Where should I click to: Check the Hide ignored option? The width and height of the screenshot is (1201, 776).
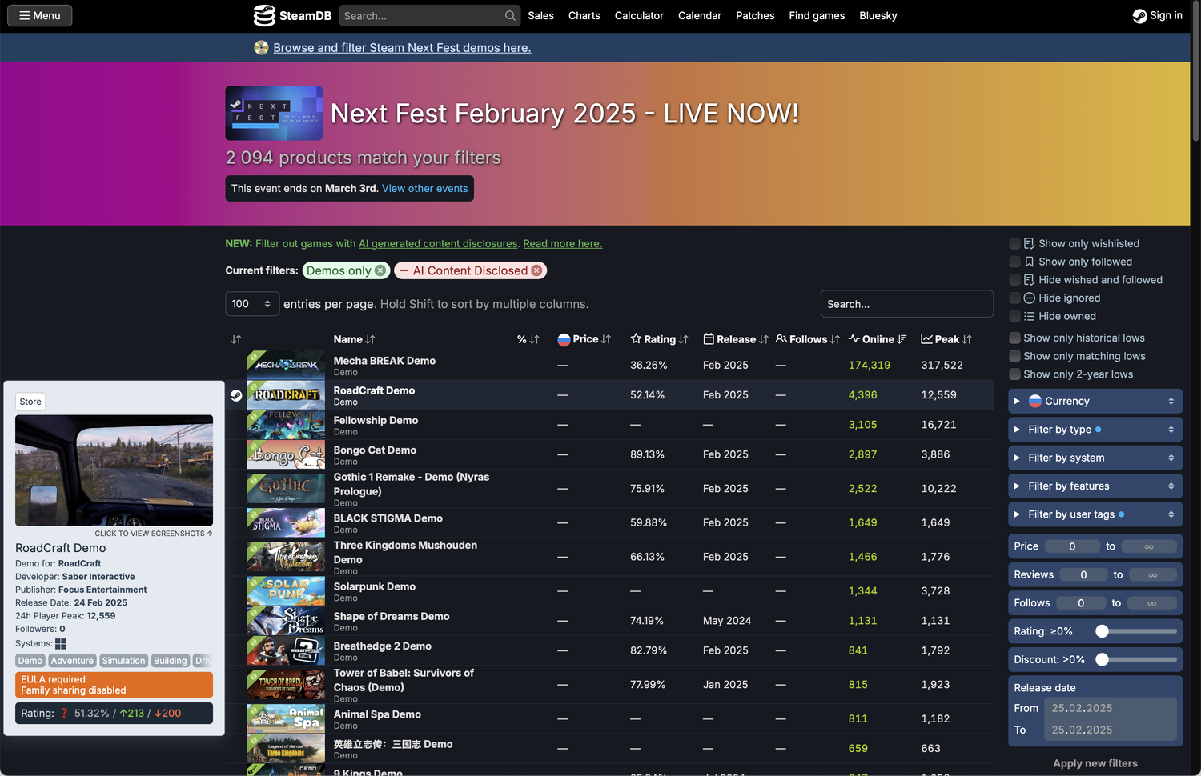(x=1015, y=298)
